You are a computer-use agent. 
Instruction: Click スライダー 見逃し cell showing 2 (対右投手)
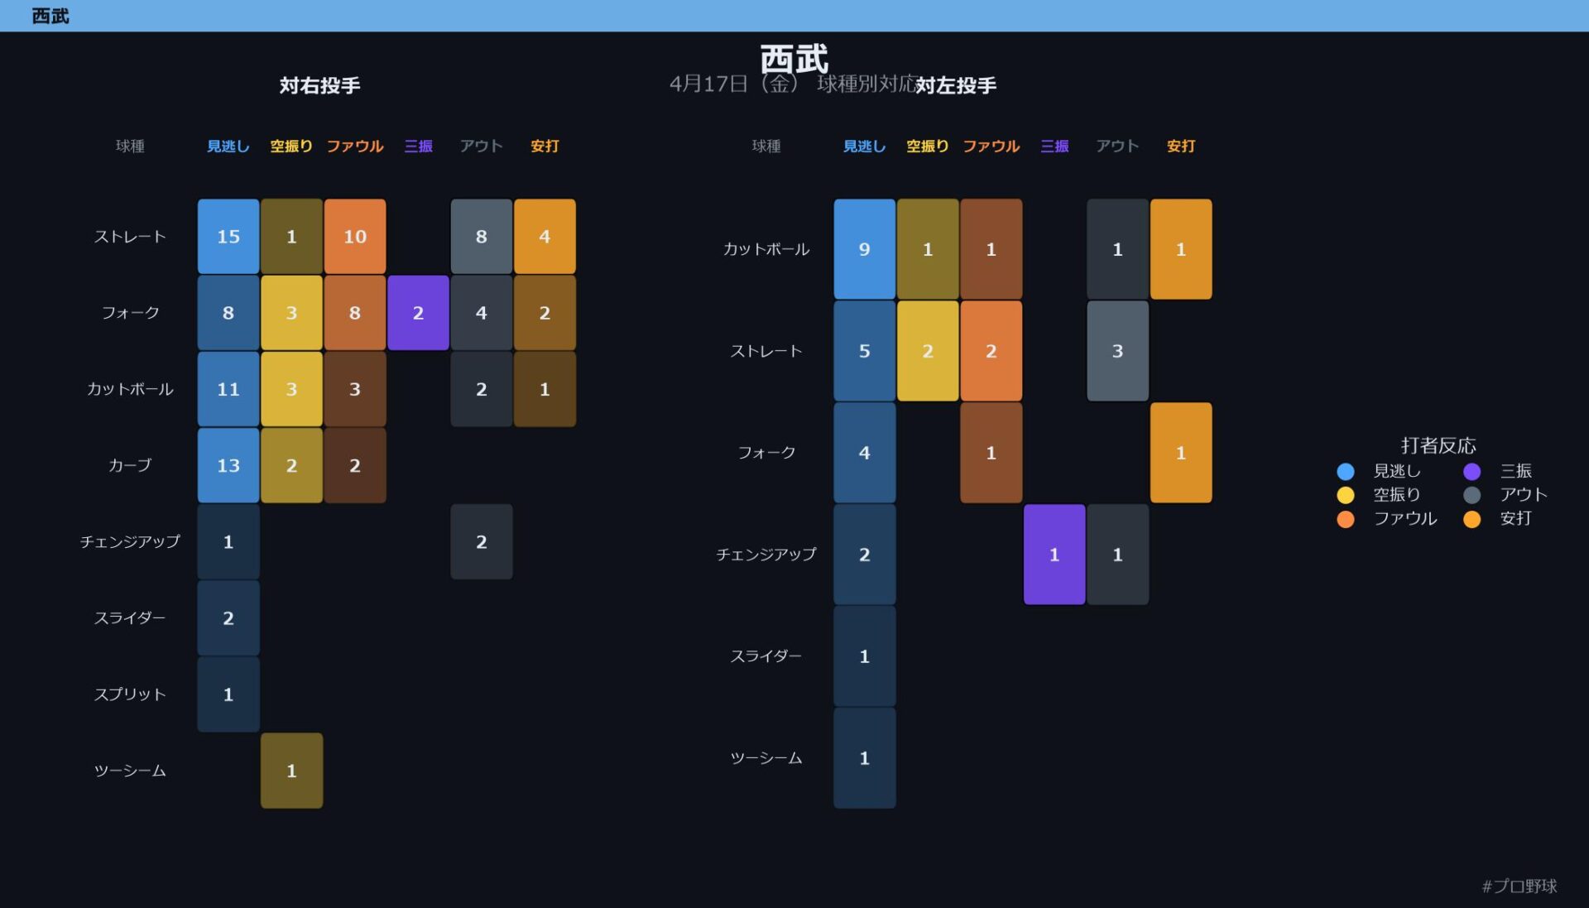point(228,618)
